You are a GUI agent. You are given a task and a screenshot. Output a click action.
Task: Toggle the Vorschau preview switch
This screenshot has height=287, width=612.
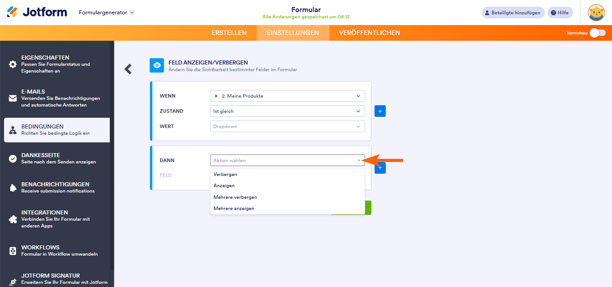pyautogui.click(x=597, y=33)
